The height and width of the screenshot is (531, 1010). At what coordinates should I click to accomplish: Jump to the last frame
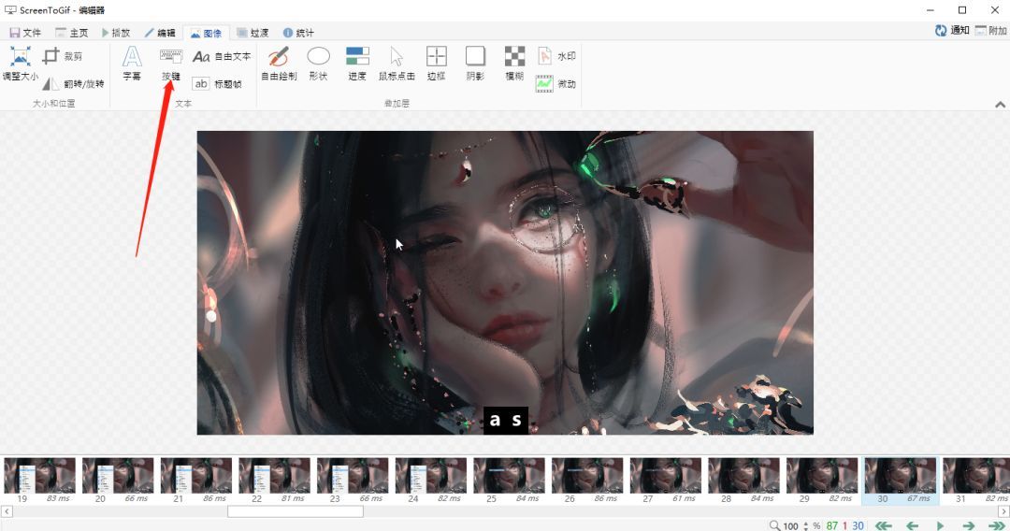[997, 525]
